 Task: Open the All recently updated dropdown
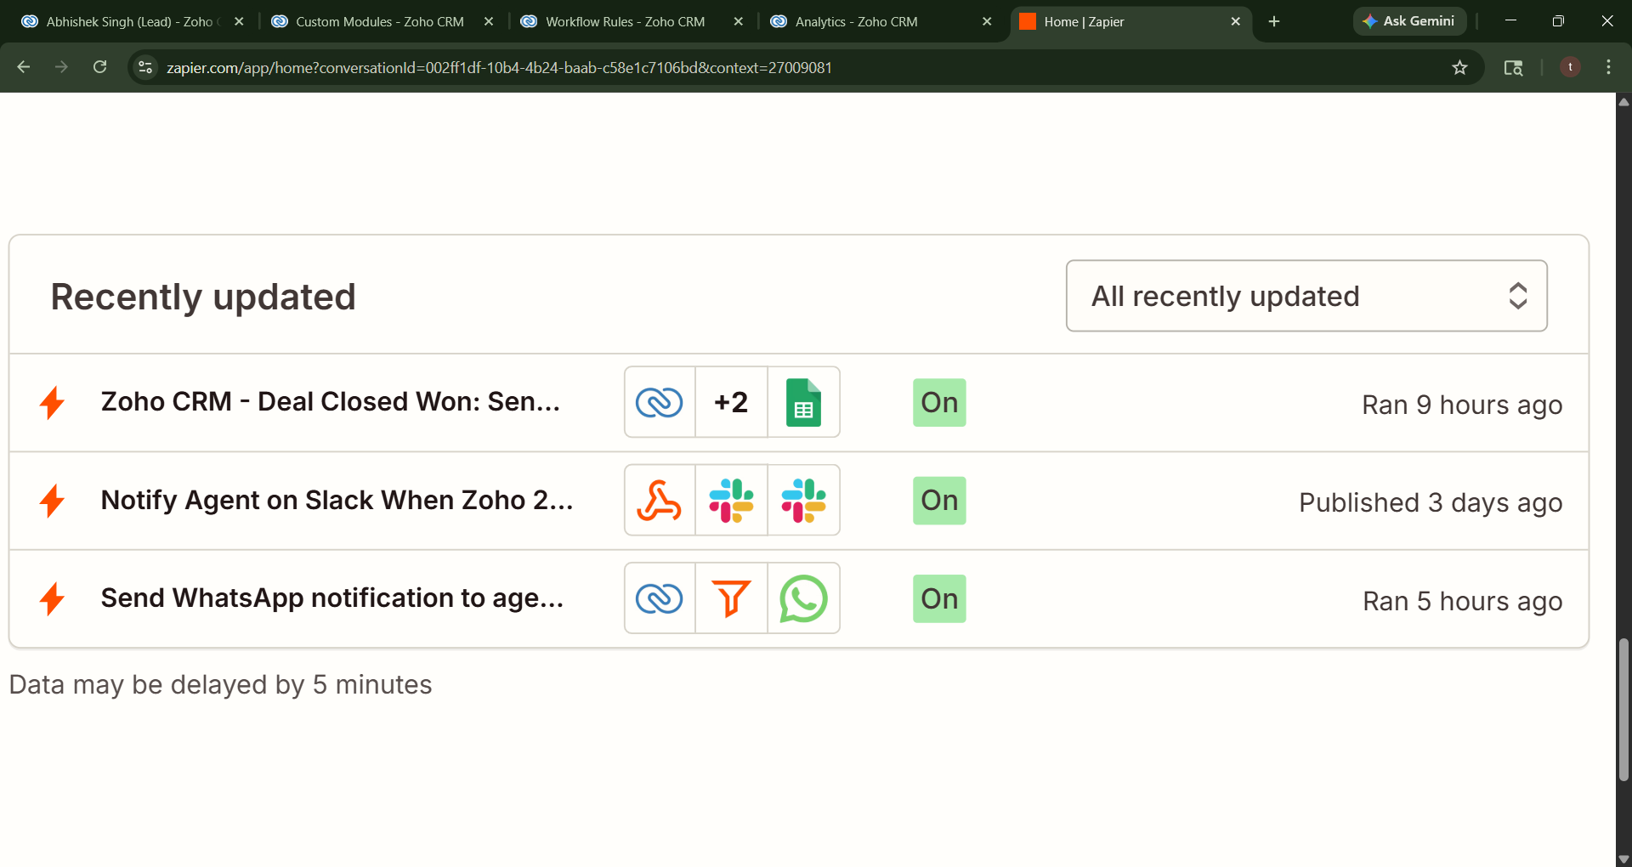click(x=1306, y=296)
